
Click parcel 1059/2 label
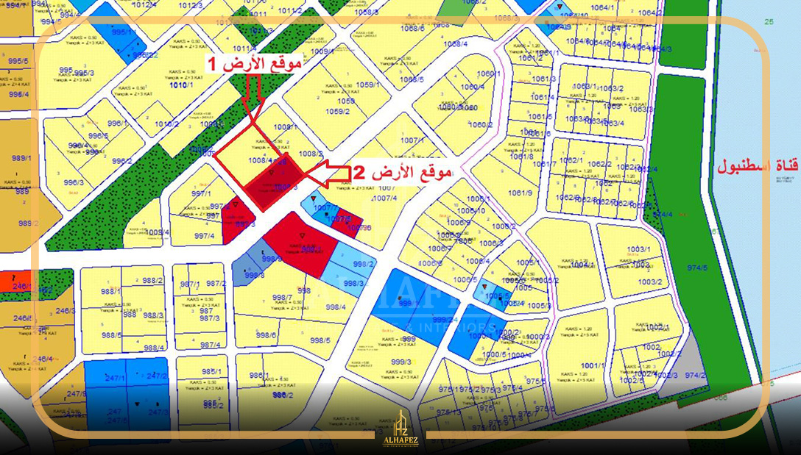pos(337,112)
